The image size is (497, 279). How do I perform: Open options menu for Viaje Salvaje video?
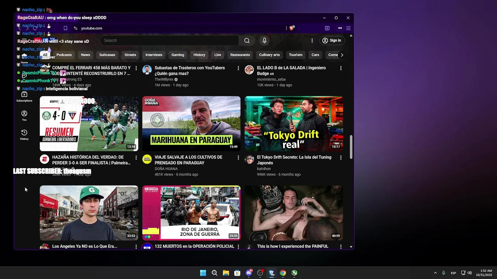tap(238, 158)
